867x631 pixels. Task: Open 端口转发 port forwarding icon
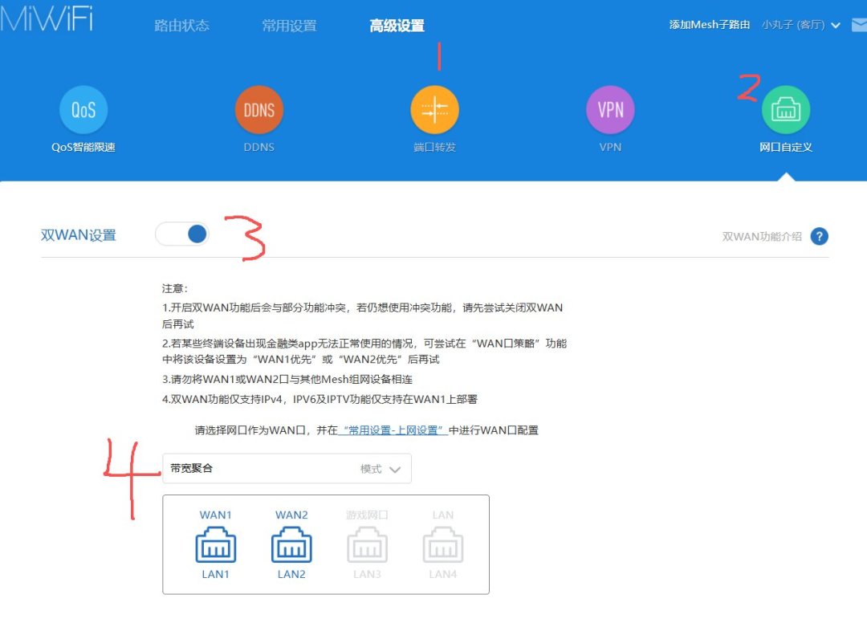pos(434,109)
